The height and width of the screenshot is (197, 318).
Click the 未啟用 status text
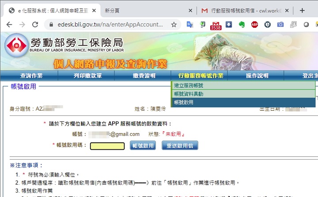173,134
